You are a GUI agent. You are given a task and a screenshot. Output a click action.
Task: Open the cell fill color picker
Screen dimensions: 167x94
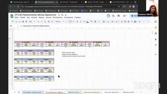pyautogui.click(x=92, y=22)
